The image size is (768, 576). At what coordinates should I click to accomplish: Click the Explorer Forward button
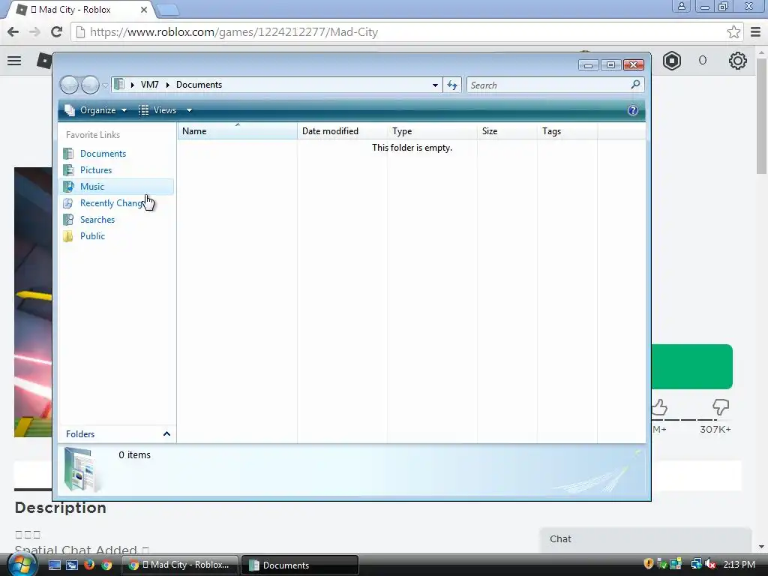90,85
